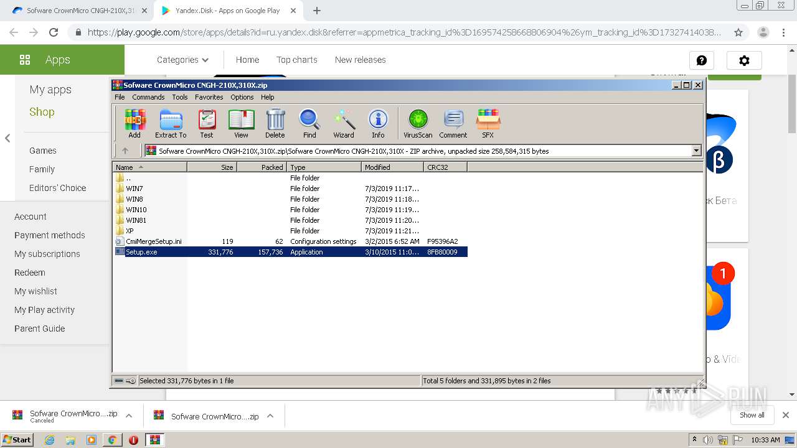Reload the Google Play page
Image resolution: width=797 pixels, height=448 pixels.
[54, 32]
